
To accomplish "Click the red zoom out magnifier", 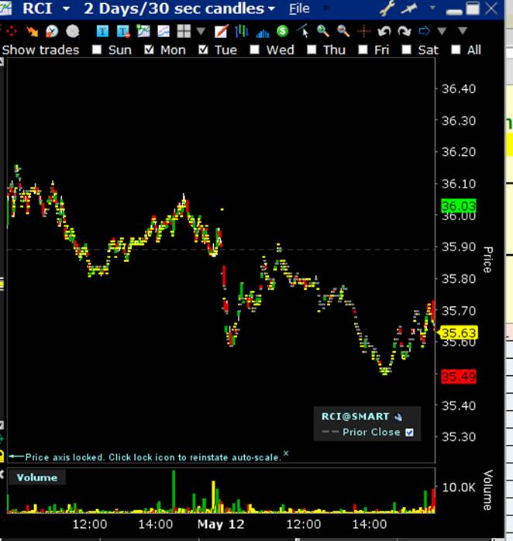I will tap(343, 31).
